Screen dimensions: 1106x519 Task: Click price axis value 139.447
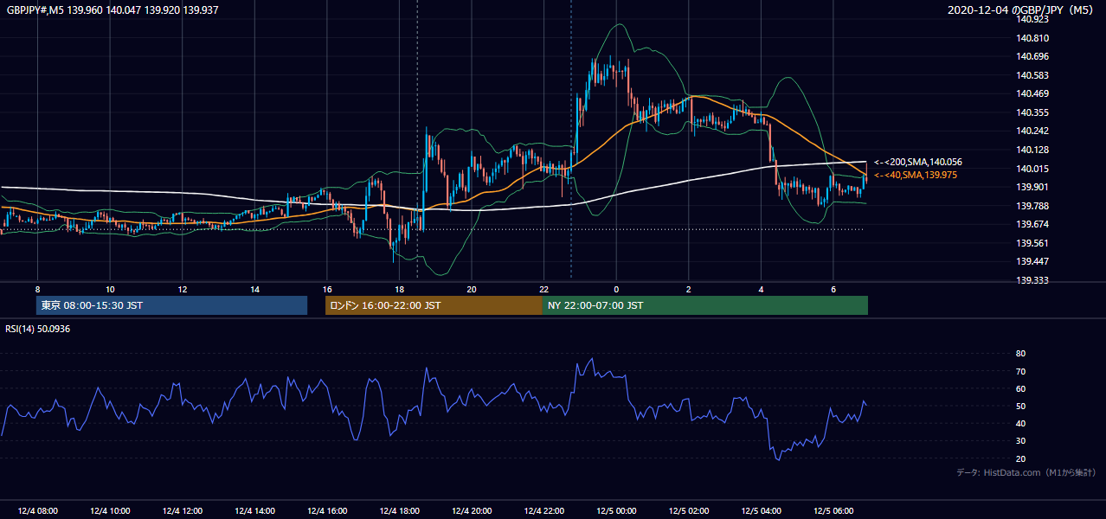coord(1033,261)
